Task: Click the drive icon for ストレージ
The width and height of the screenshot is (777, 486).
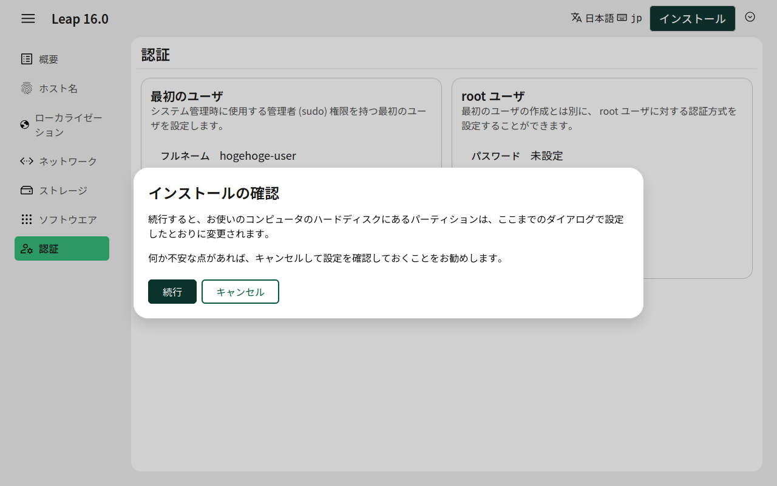Action: point(27,190)
